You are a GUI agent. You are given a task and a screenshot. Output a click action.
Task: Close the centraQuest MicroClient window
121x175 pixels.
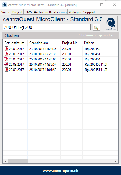114,5
